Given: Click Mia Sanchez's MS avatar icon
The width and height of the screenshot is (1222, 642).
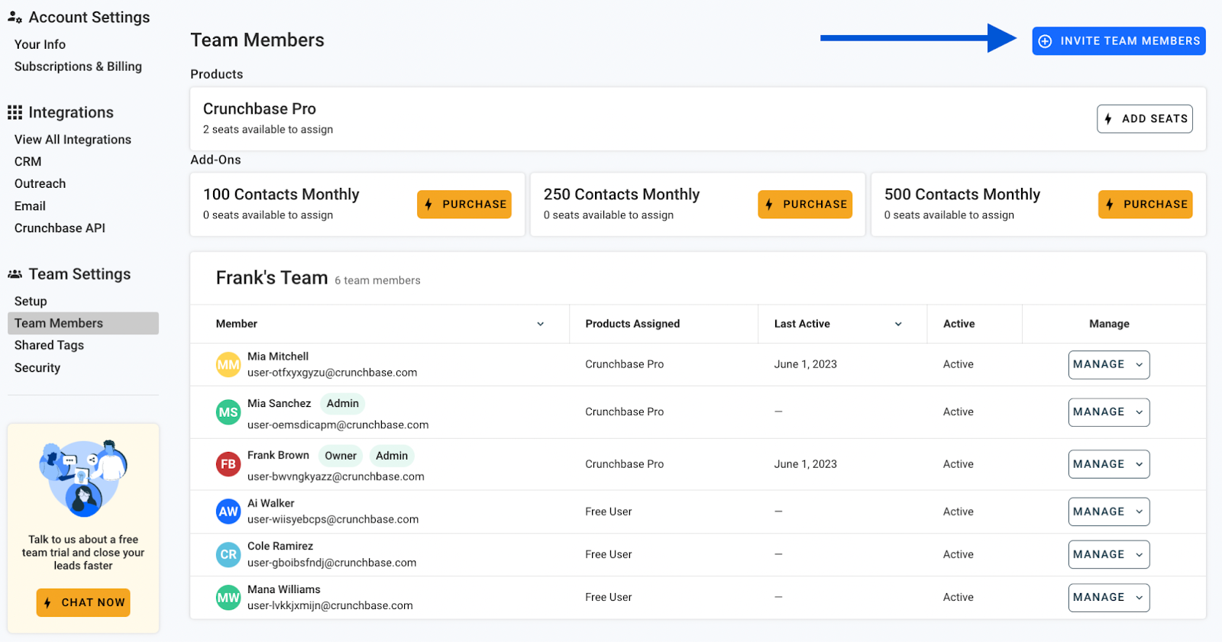Looking at the screenshot, I should [x=228, y=412].
